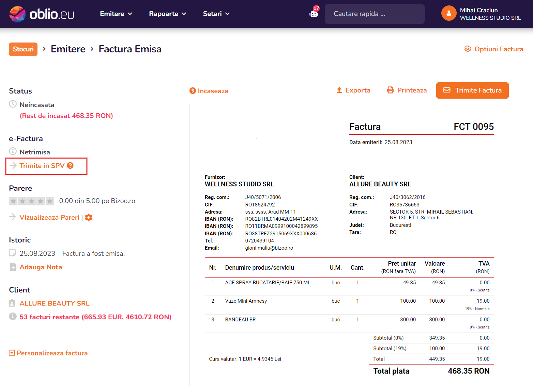Click the IBAN RO82BTRL01404202M41249XX
The width and height of the screenshot is (533, 386).
click(281, 219)
